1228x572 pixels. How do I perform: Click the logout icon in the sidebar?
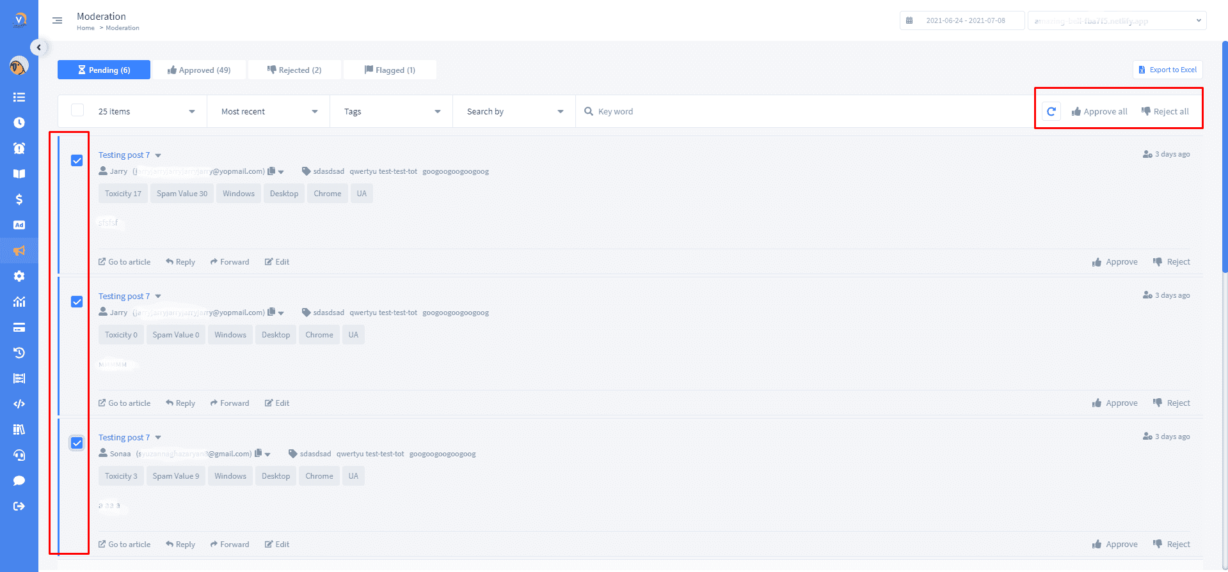19,506
